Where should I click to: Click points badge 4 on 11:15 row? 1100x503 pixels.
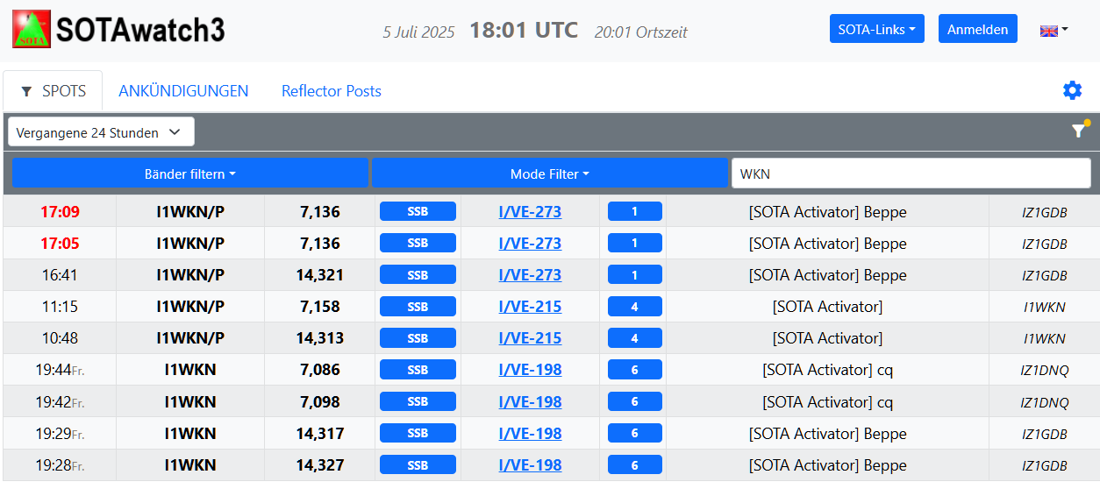634,307
